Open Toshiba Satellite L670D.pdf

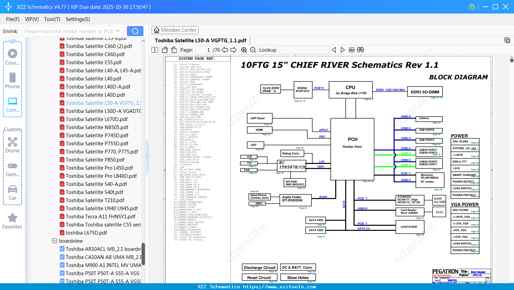point(97,119)
